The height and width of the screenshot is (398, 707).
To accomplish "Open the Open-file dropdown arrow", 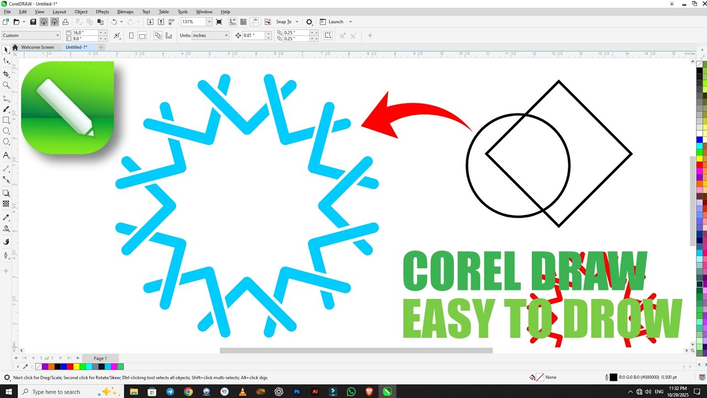I will coord(24,22).
